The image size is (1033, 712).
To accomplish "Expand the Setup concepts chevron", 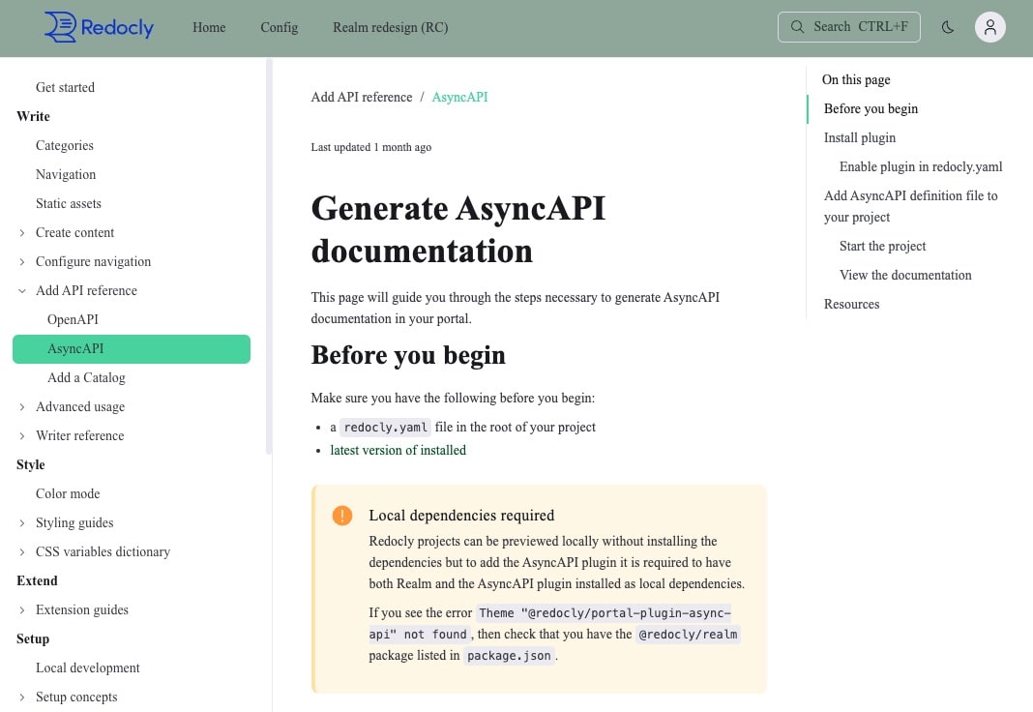I will click(x=22, y=697).
